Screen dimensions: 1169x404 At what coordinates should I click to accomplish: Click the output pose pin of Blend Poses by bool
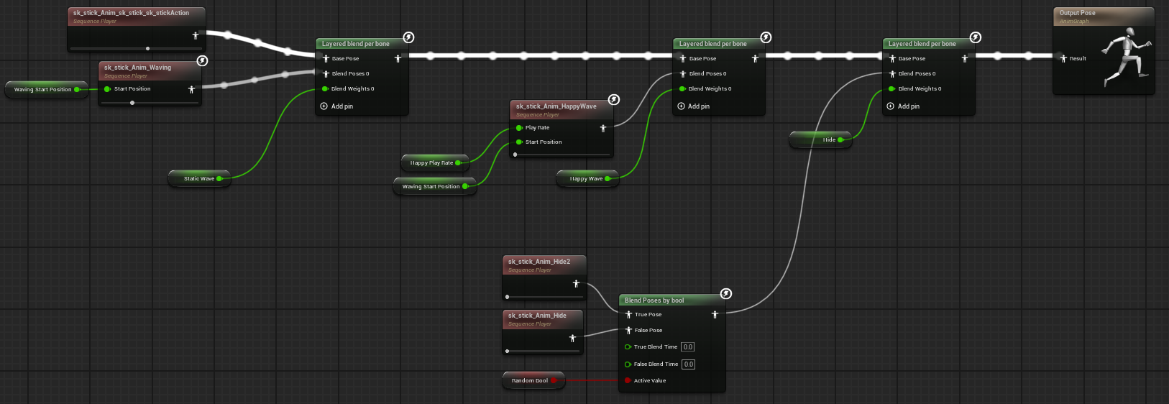point(715,315)
